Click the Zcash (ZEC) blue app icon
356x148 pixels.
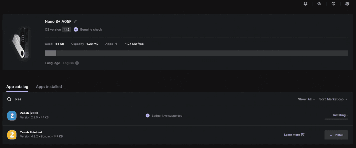(x=12, y=116)
